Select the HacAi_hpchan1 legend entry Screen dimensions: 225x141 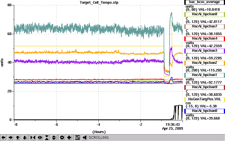click(x=204, y=75)
